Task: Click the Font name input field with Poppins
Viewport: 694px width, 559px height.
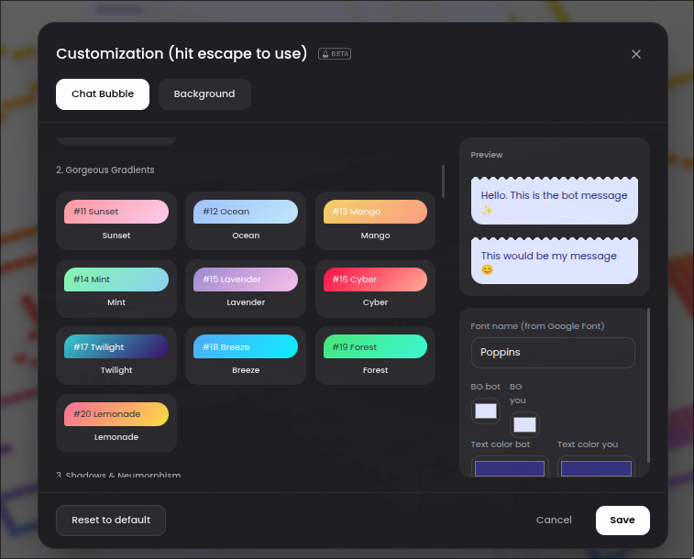Action: 553,353
